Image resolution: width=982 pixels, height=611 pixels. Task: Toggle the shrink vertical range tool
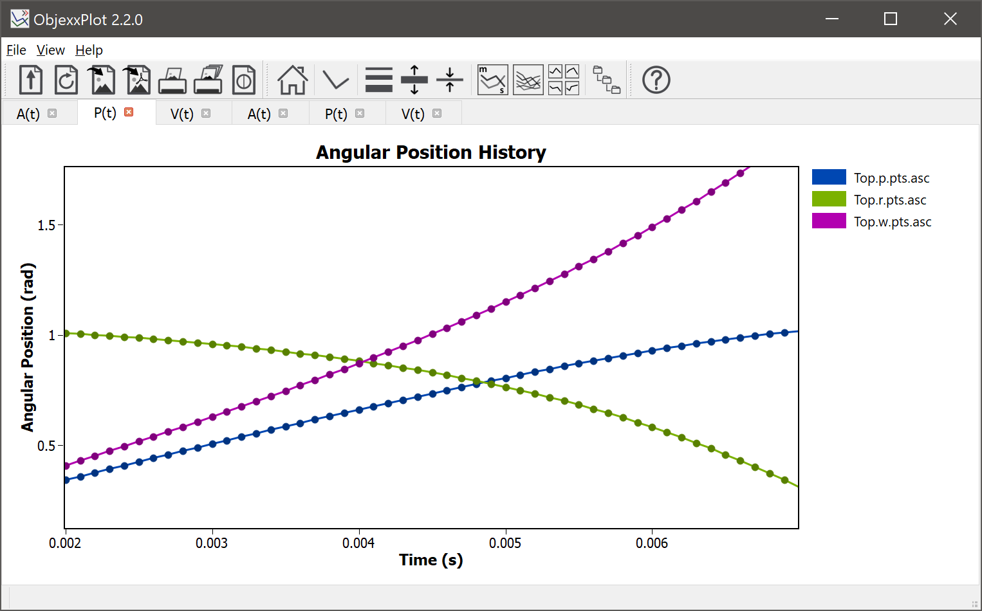[x=449, y=79]
